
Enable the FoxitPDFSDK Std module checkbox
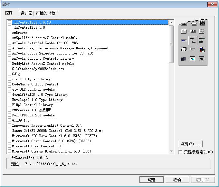[9, 115]
